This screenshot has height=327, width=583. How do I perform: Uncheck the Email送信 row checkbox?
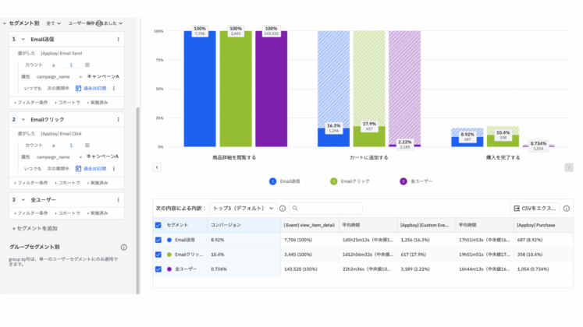(158, 240)
